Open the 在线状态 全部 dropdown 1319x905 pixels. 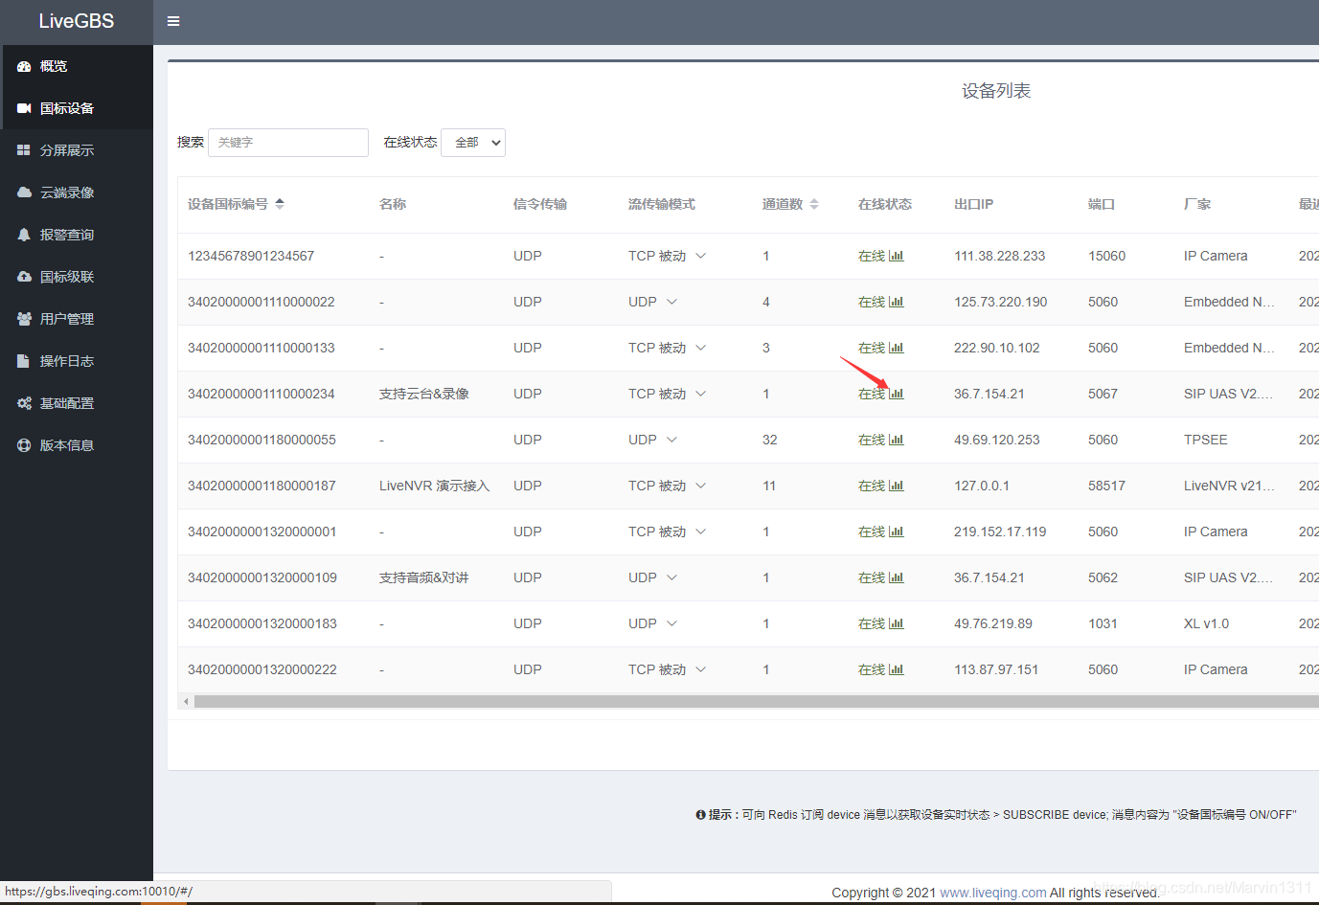tap(473, 143)
